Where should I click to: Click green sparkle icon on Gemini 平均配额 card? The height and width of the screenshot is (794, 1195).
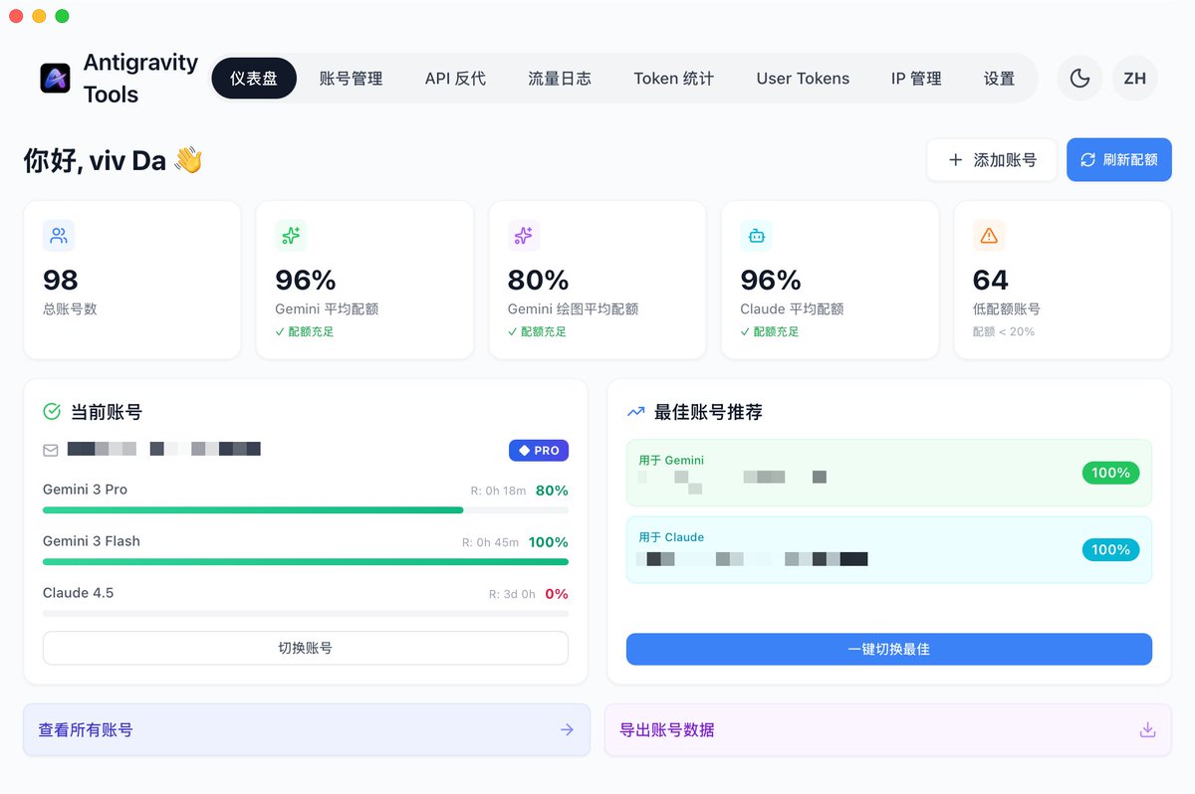(x=291, y=236)
